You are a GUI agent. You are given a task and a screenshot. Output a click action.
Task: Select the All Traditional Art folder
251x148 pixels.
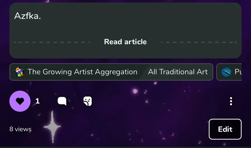[x=178, y=72]
